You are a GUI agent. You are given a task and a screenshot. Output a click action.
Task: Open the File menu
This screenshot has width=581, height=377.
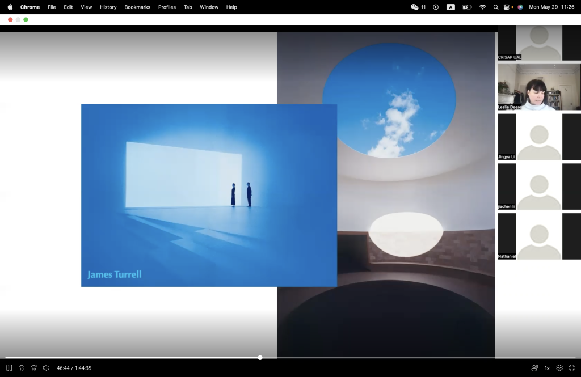click(52, 7)
